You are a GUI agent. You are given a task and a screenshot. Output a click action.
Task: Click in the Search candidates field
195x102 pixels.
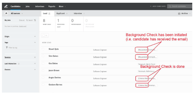180,6
